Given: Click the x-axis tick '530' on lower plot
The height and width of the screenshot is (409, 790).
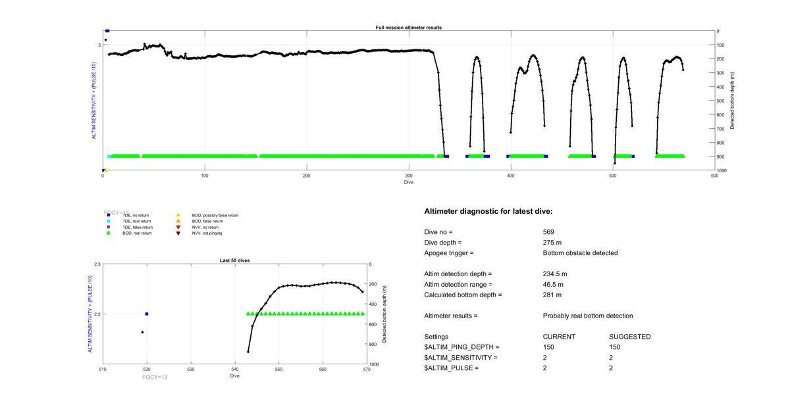Looking at the screenshot, I should pyautogui.click(x=191, y=370).
